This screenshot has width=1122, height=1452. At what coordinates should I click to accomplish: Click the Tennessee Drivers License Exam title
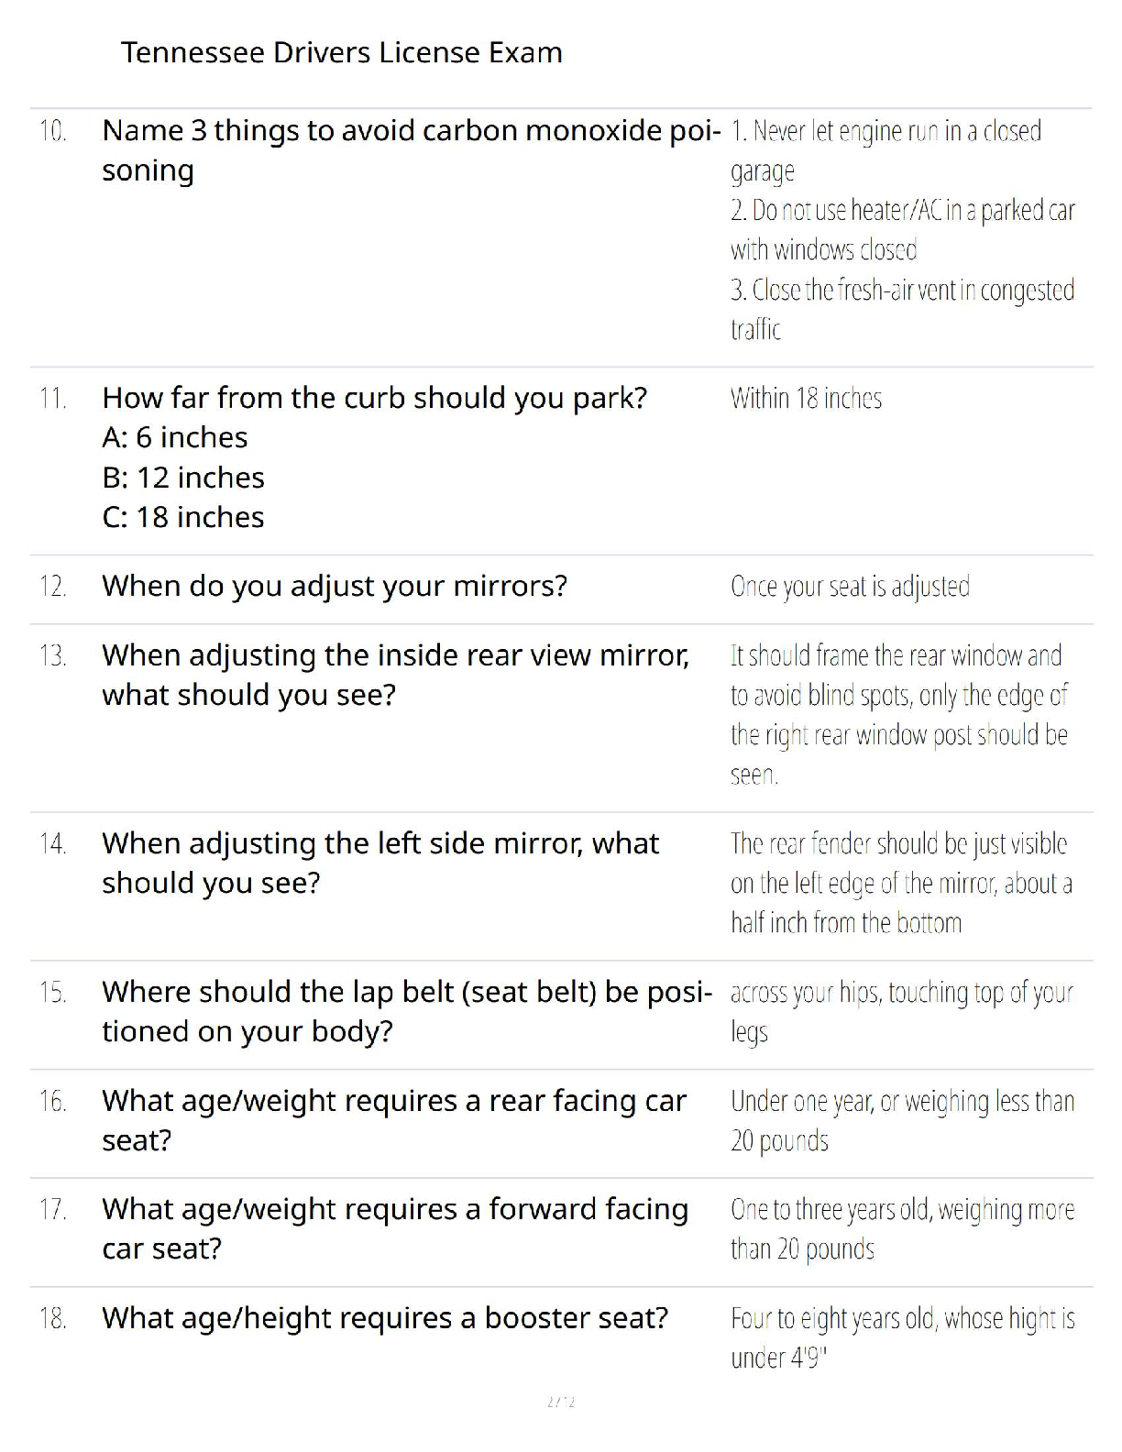(x=341, y=53)
